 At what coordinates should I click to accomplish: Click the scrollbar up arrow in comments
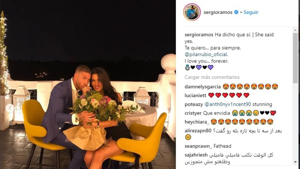click(x=295, y=30)
